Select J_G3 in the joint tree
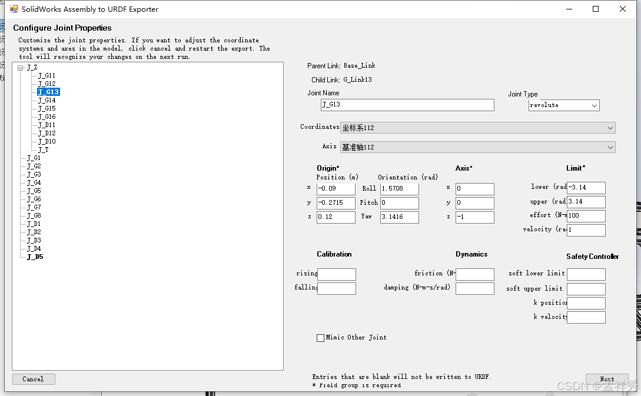Viewport: 641px width, 396px height. tap(34, 175)
